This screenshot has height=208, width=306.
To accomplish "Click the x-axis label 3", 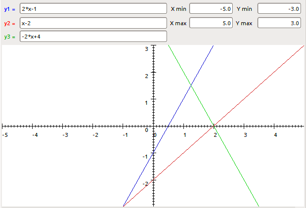I will coord(245,135).
